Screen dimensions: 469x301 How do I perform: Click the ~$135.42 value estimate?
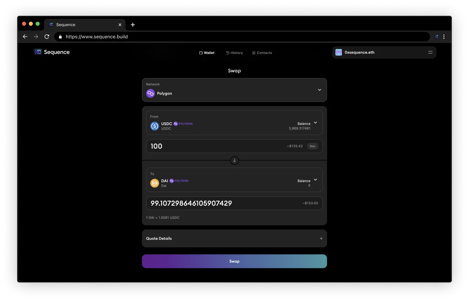pos(295,146)
